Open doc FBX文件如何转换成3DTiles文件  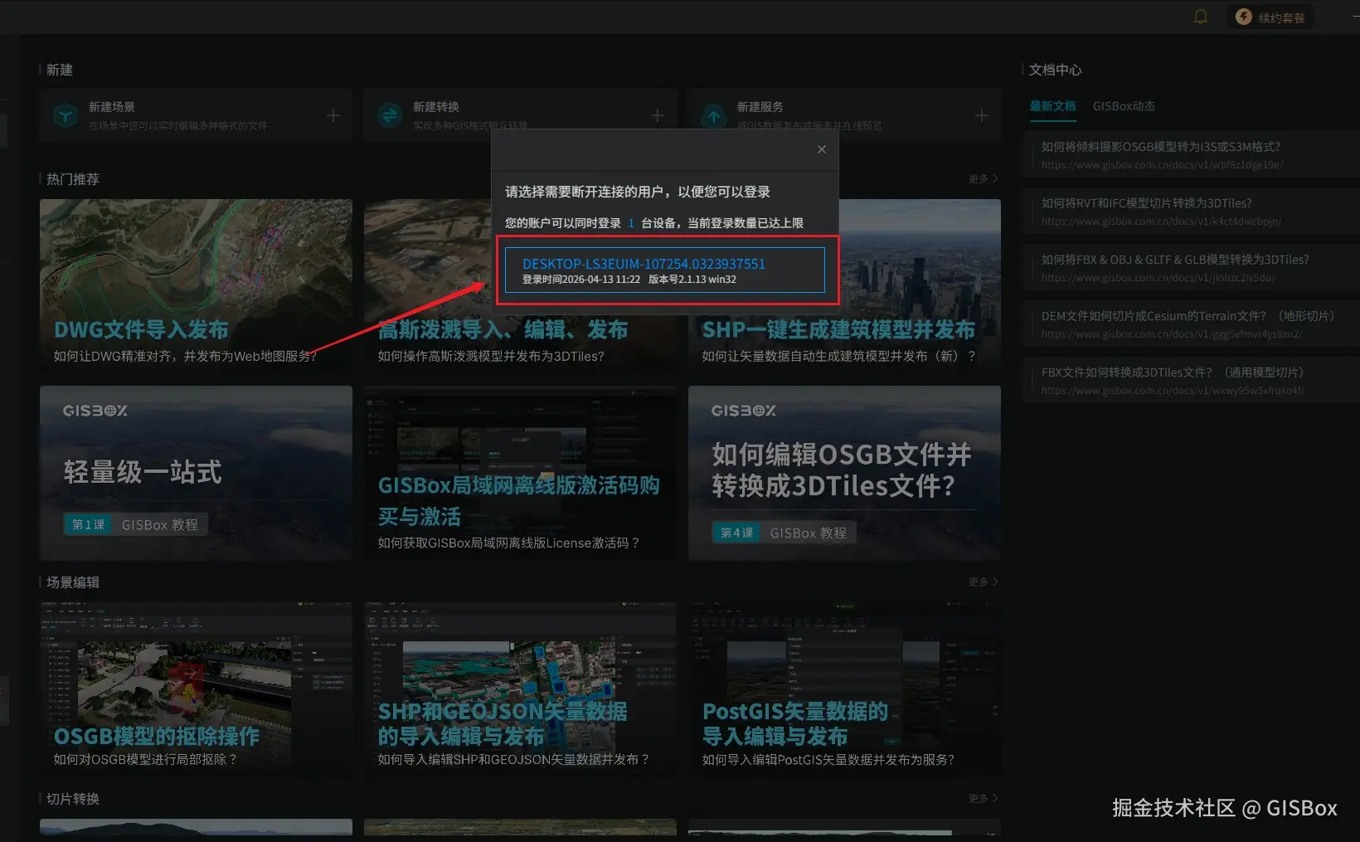pos(1191,381)
